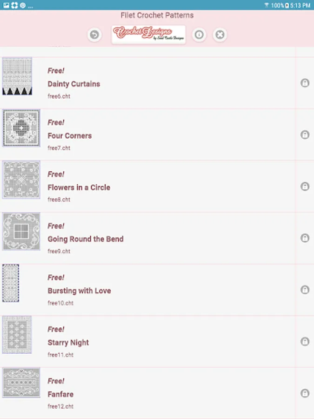
Task: Open the Going Round the Bend pattern
Action: (x=86, y=239)
